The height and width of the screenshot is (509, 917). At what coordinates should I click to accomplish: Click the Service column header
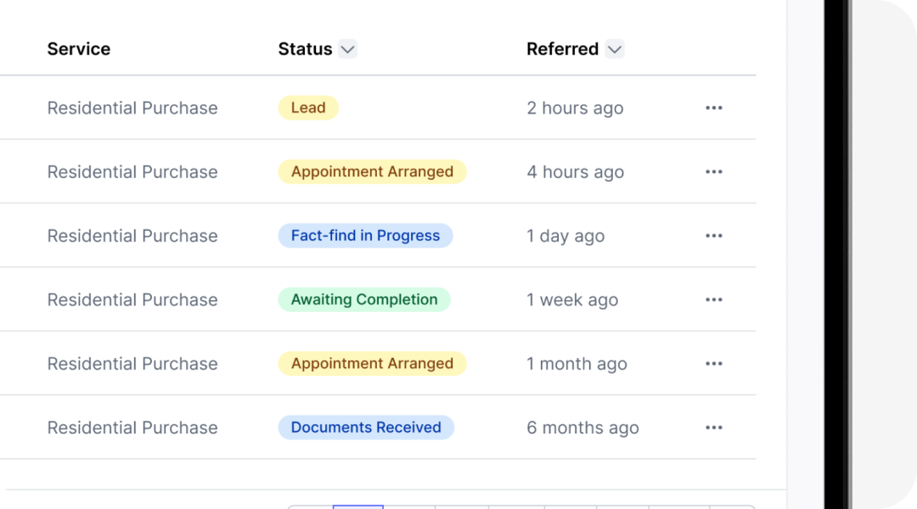[78, 48]
